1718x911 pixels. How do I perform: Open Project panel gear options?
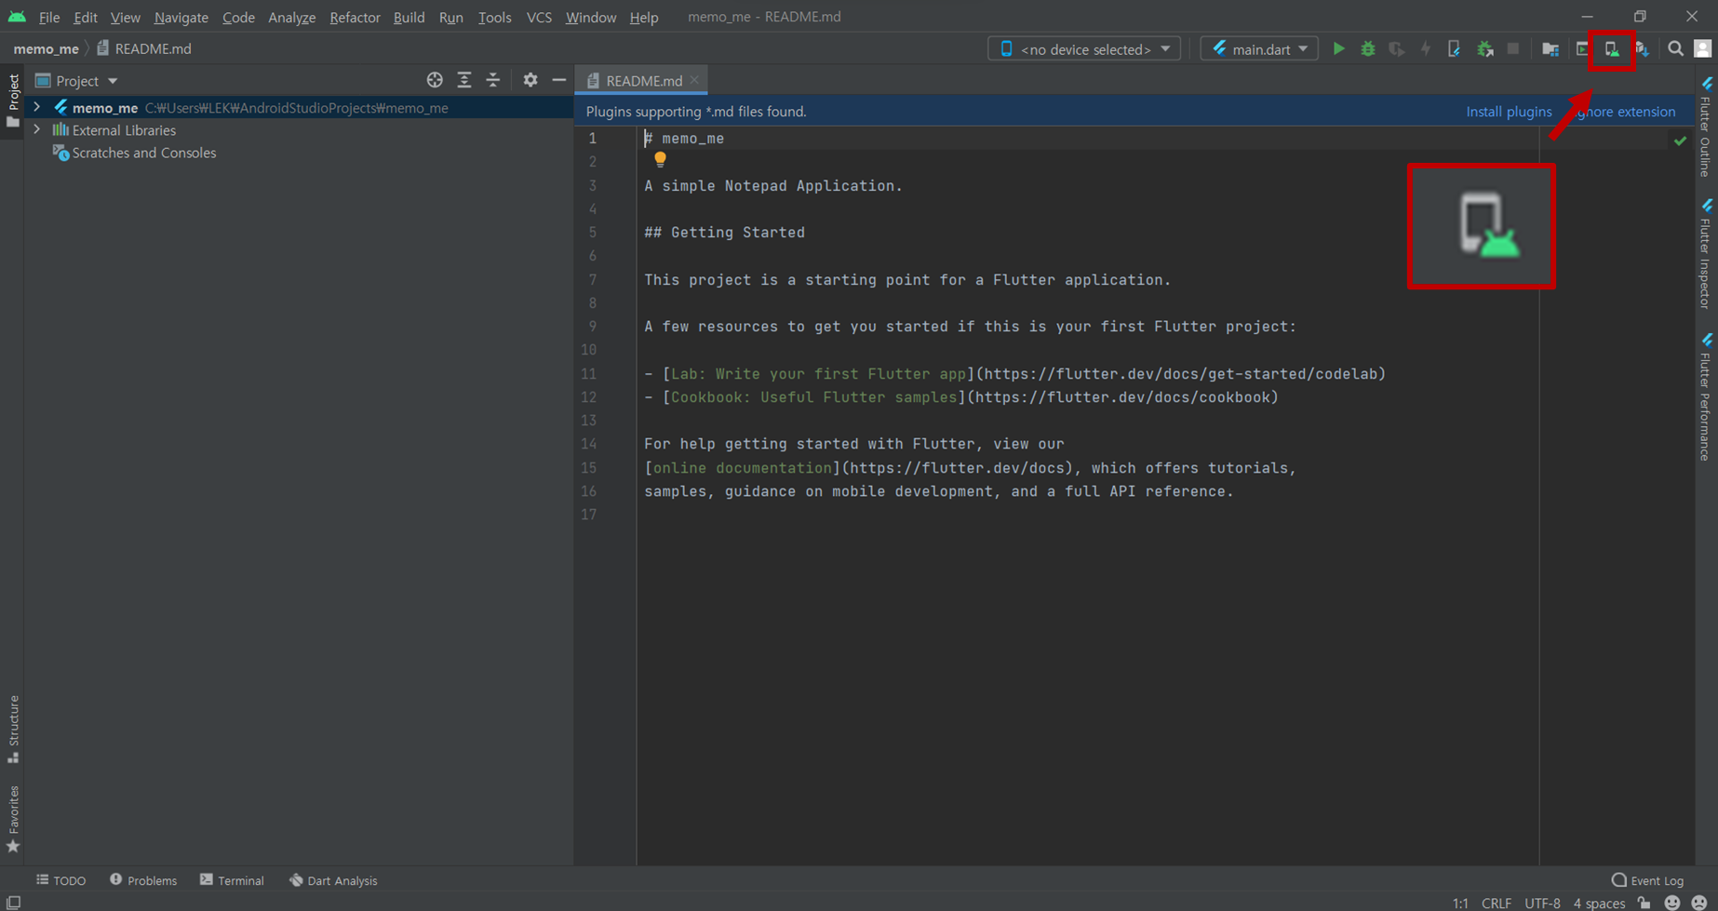pyautogui.click(x=530, y=80)
